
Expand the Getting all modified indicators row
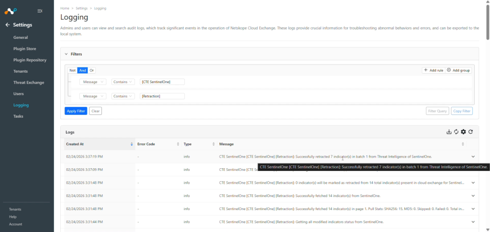tap(473, 222)
